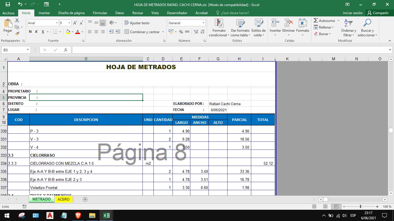
Task: Open the Borrar clear menu
Action: (x=322, y=34)
